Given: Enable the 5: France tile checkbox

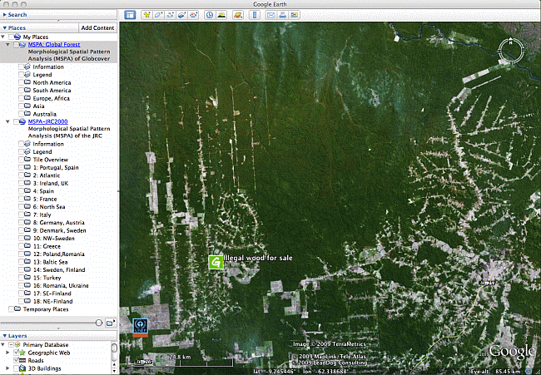Looking at the screenshot, I should [x=21, y=199].
